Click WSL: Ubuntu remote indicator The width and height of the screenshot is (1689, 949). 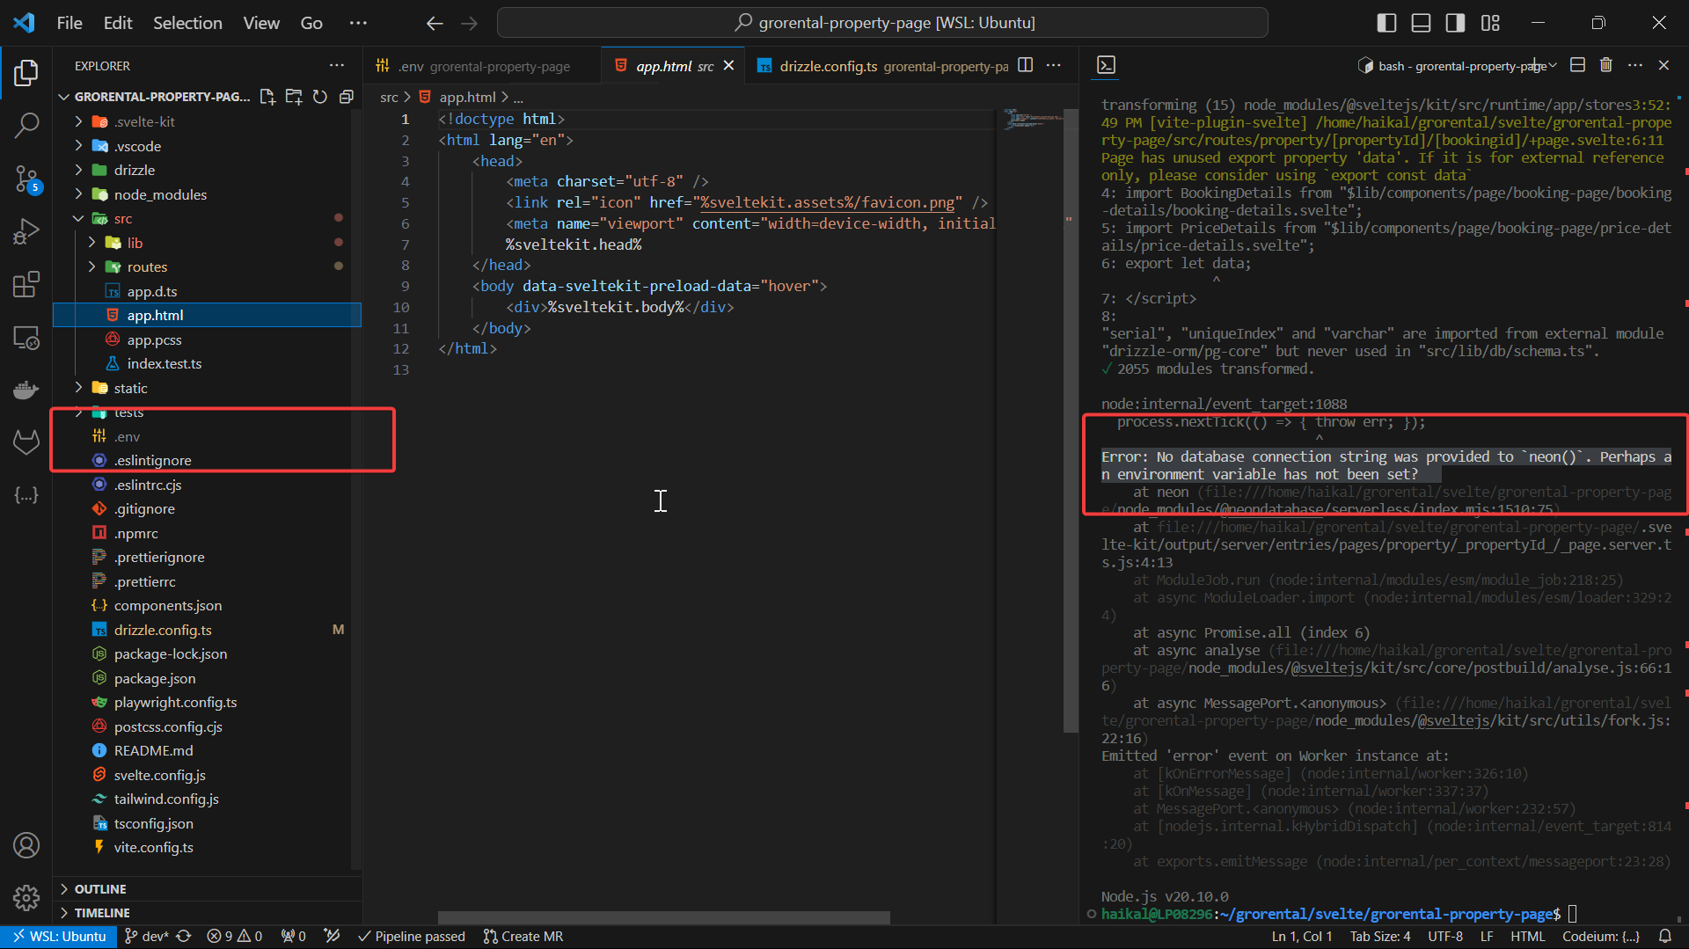tap(58, 937)
